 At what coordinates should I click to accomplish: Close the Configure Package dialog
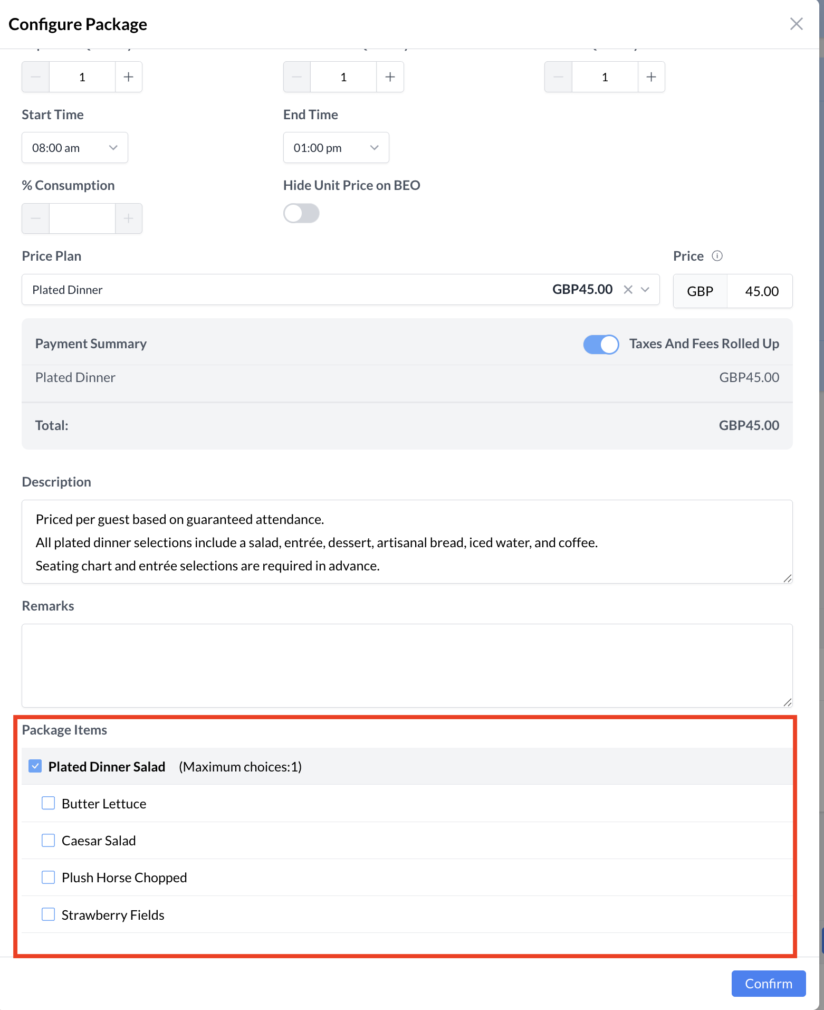[x=796, y=24]
